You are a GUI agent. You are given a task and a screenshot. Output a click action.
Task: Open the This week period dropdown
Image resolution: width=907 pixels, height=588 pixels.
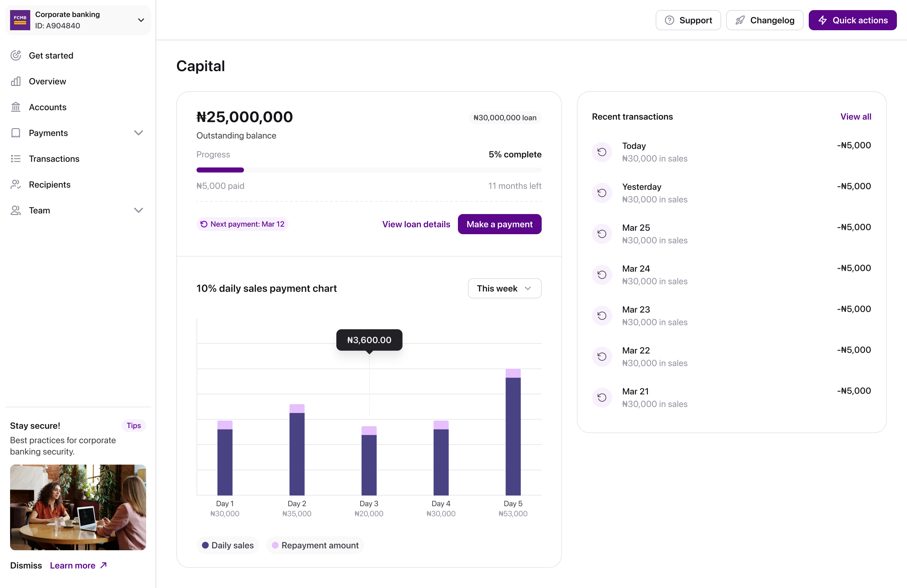tap(504, 288)
